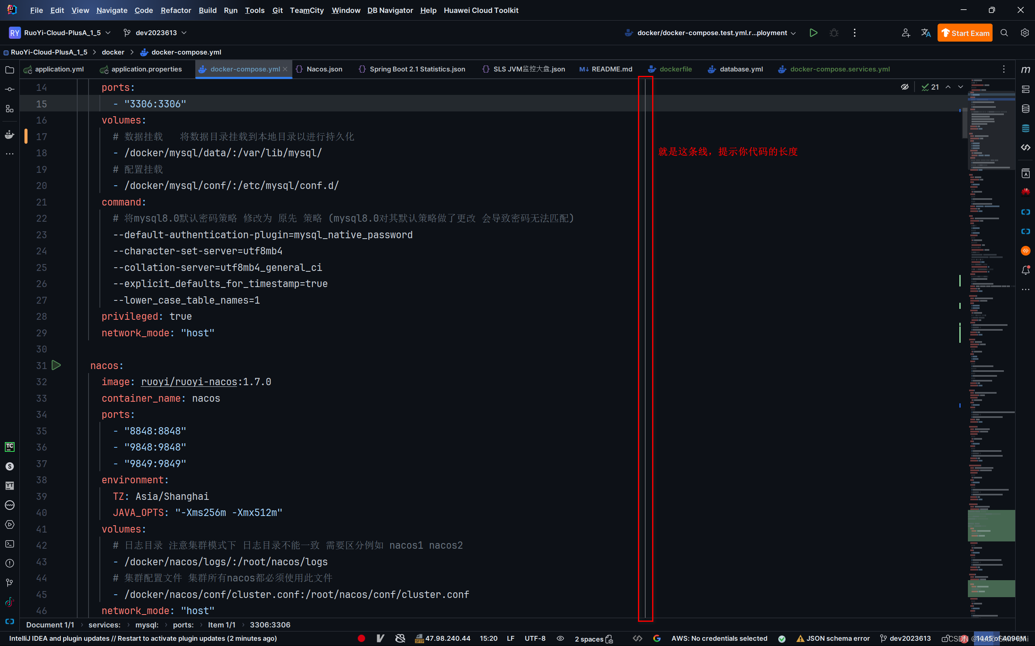Open the File menu
This screenshot has height=646, width=1035.
36,10
